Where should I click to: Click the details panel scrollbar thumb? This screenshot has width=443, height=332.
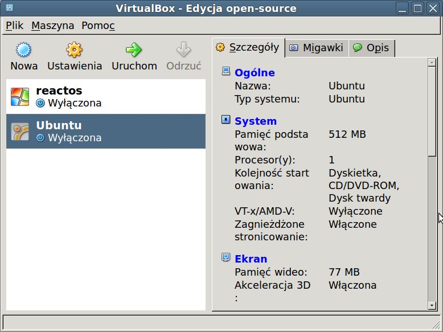click(x=432, y=111)
